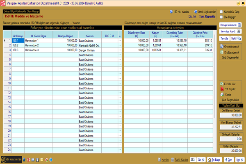Enable the Kontrolsüz Geç checkbox
The width and height of the screenshot is (246, 164).
click(x=221, y=12)
